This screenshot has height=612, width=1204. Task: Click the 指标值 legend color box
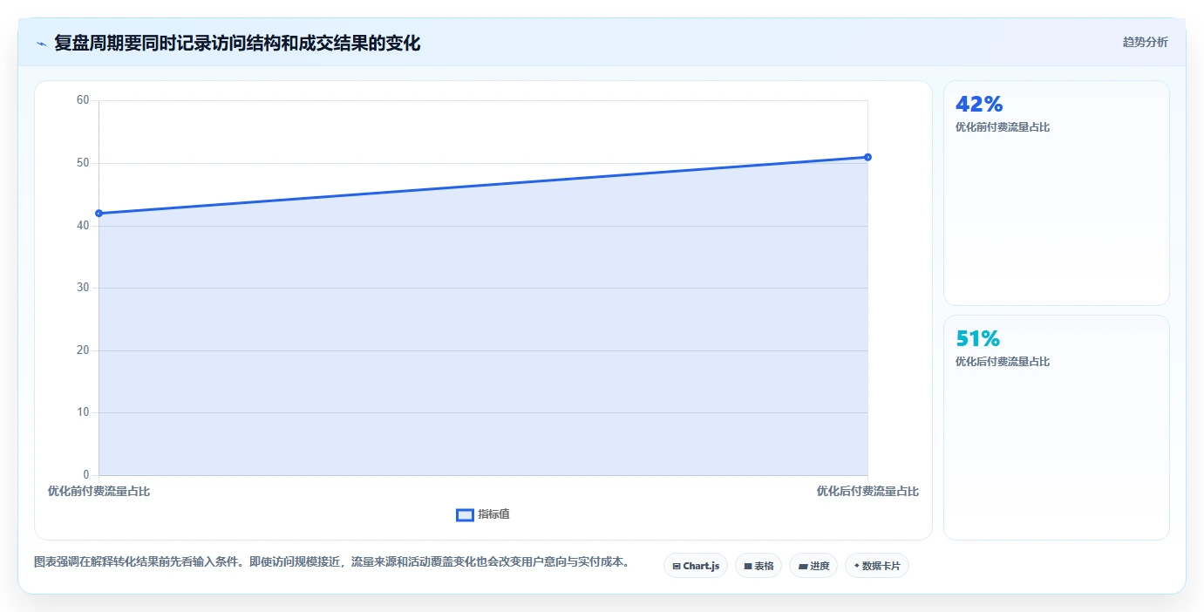[x=465, y=515]
